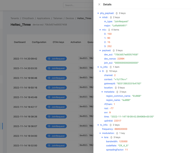Open JoinRequest frame from 19:38:26
Viewport: 191px width, 153px height.
tap(56, 117)
